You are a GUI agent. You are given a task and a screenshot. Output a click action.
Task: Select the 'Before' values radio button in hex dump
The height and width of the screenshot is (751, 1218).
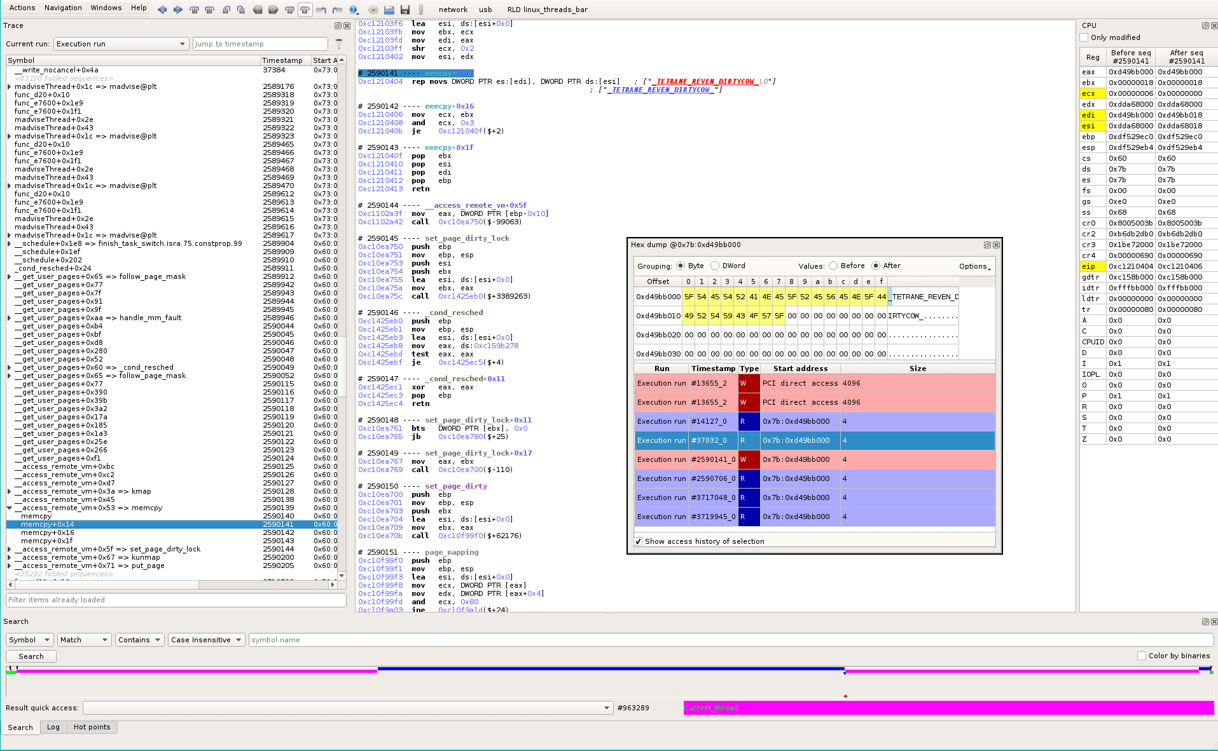pyautogui.click(x=834, y=266)
